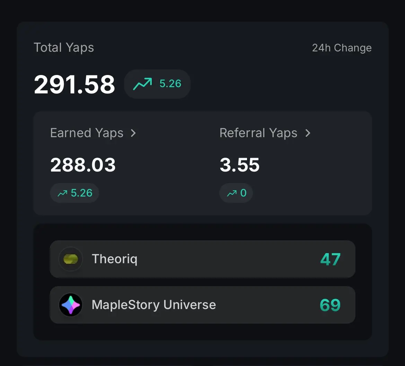
Task: Click the 5.26 badge under 288.03
Action: tap(74, 193)
